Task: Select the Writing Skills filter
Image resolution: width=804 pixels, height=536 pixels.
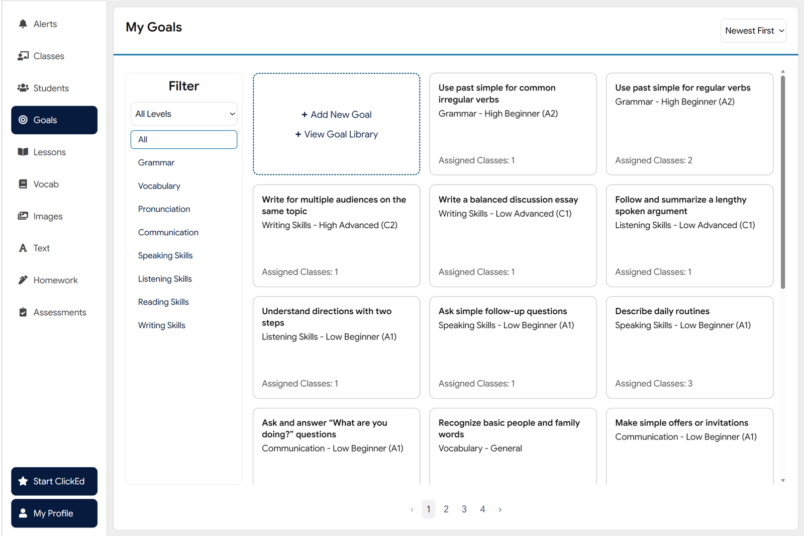Action: [x=162, y=325]
